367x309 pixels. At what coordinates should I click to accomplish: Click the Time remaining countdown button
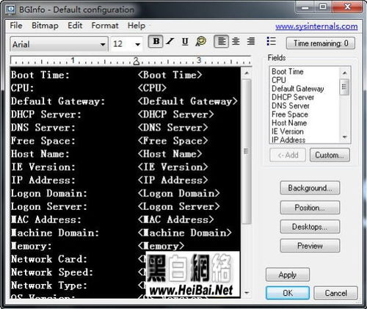point(321,43)
